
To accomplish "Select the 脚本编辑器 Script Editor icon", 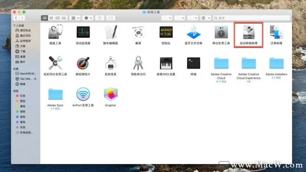I will coord(111,32).
